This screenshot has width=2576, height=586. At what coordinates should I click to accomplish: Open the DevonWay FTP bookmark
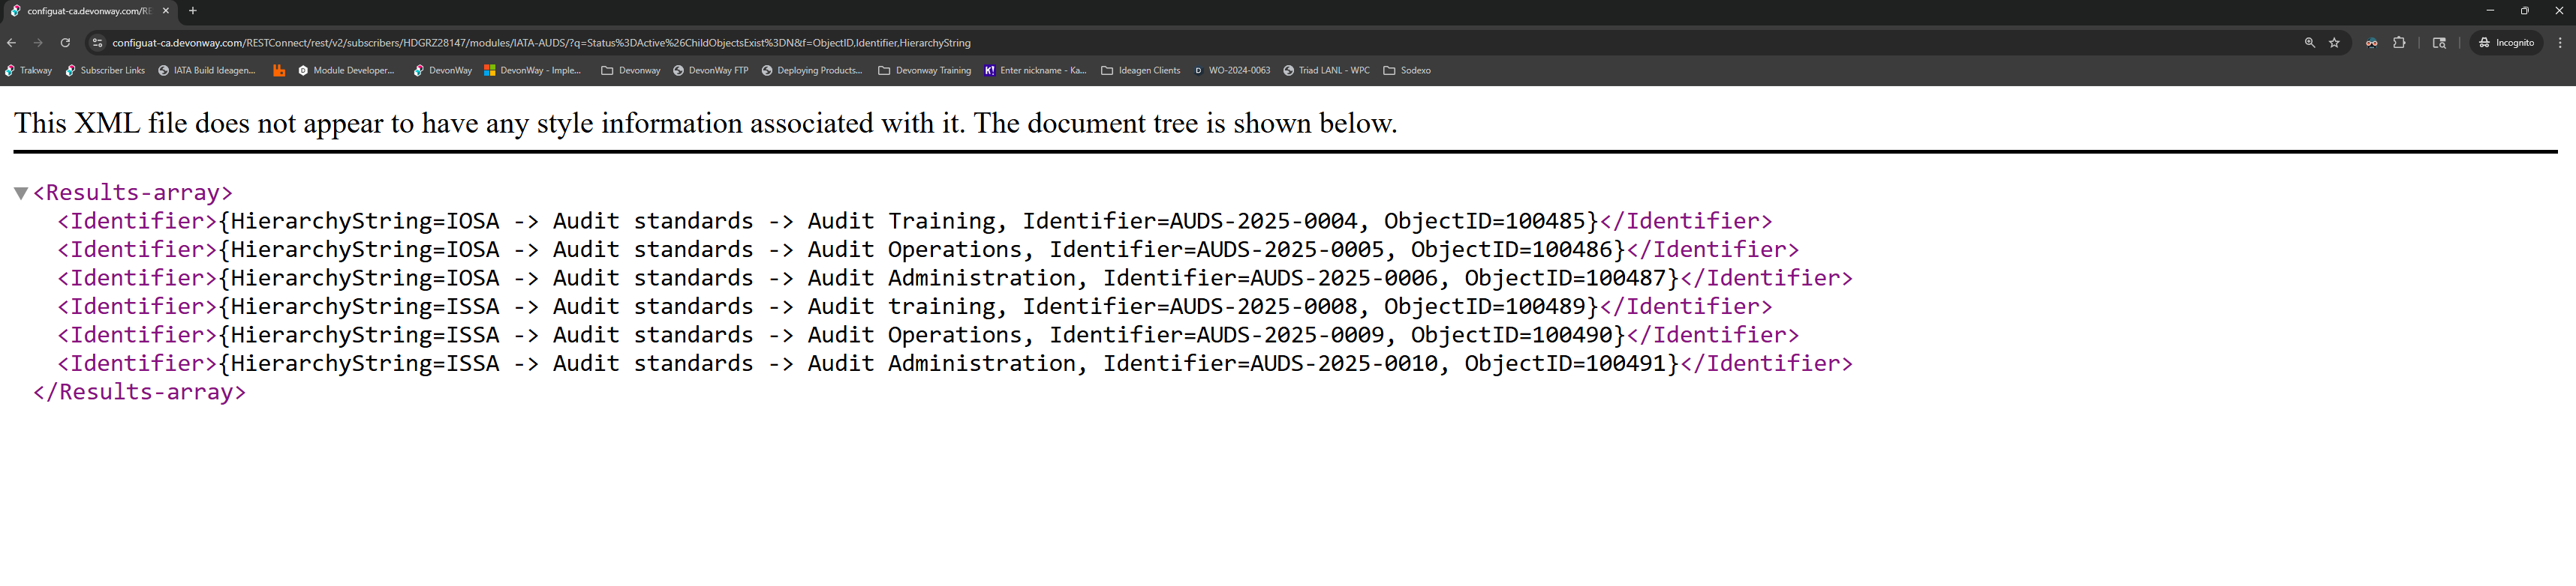point(710,71)
